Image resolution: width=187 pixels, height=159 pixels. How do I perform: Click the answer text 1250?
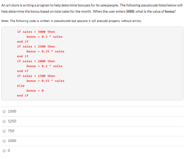click(12, 121)
